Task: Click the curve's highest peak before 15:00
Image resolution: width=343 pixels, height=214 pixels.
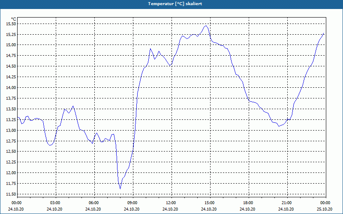Action: tap(206, 26)
